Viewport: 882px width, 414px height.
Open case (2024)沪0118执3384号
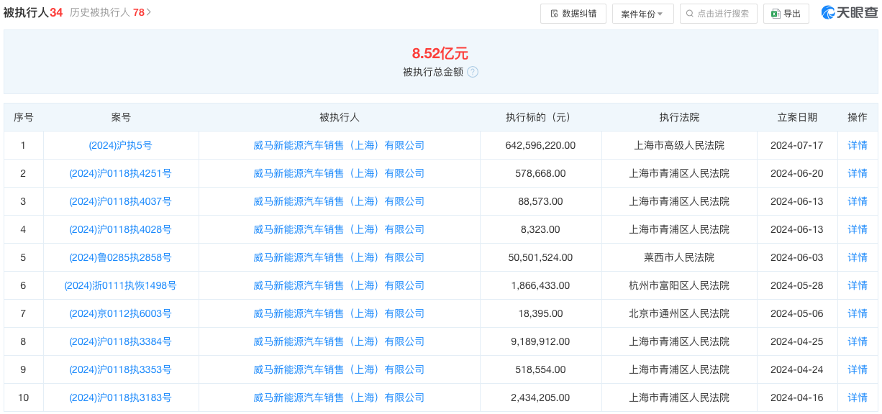point(121,341)
